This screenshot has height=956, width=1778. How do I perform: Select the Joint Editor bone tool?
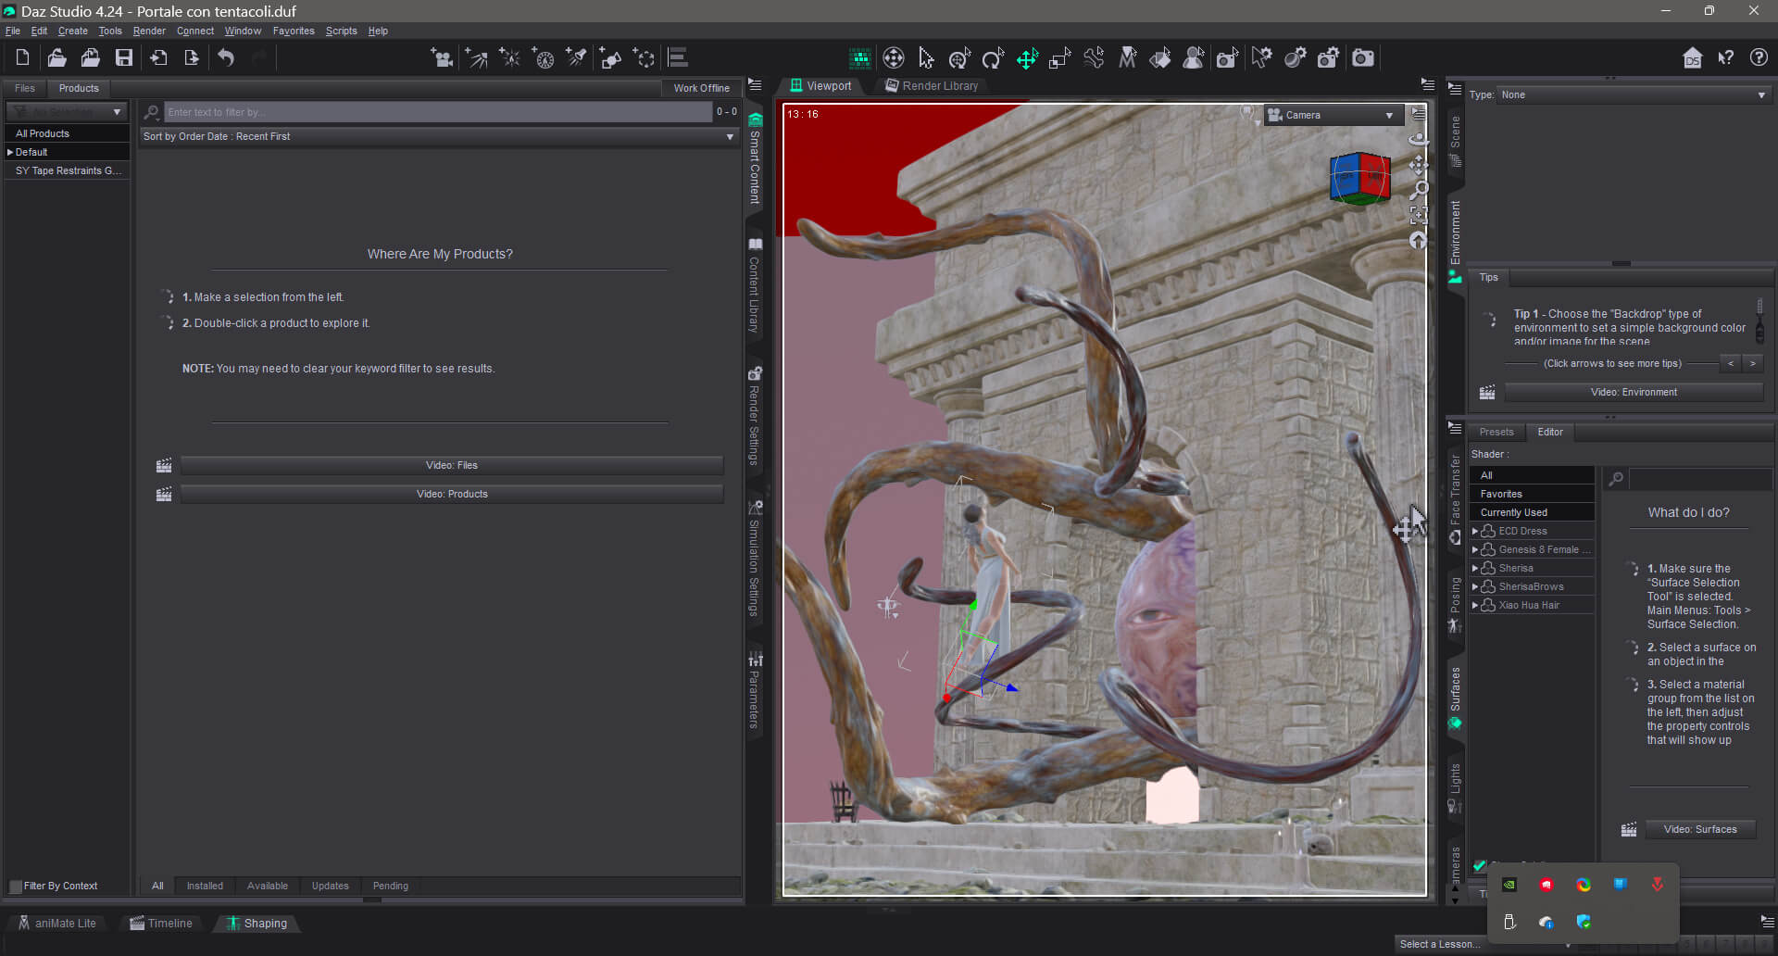coord(1094,58)
